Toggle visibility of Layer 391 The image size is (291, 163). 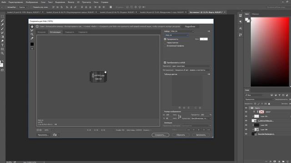(x=246, y=116)
